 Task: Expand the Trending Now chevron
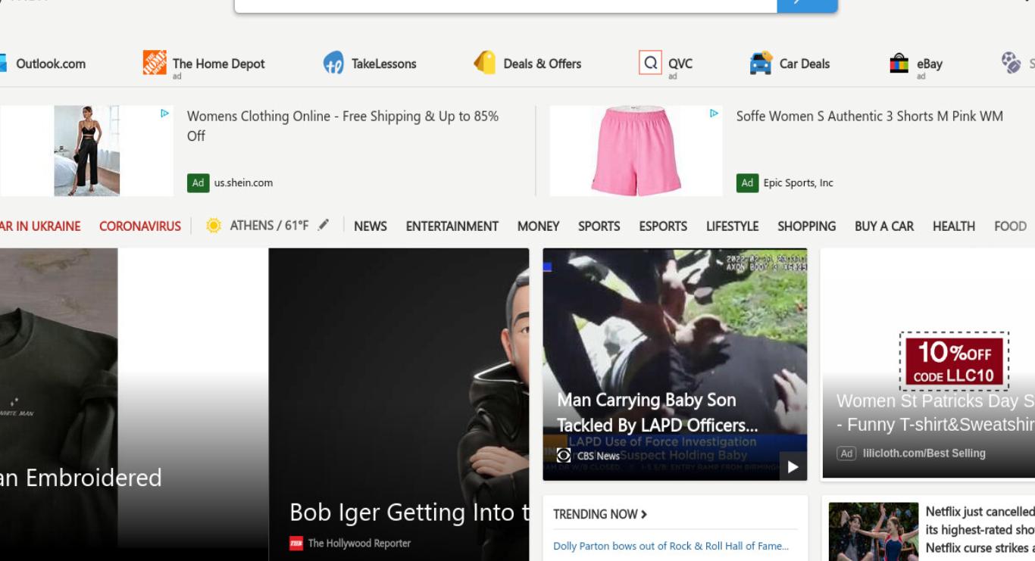pyautogui.click(x=644, y=514)
